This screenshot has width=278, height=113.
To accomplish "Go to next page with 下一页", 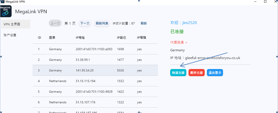I will (85, 23).
